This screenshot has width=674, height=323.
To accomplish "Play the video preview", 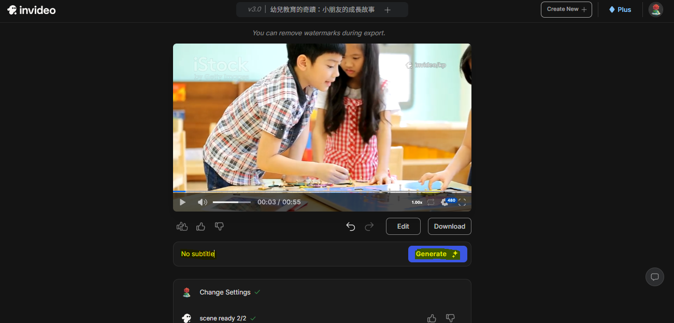I will click(x=182, y=202).
